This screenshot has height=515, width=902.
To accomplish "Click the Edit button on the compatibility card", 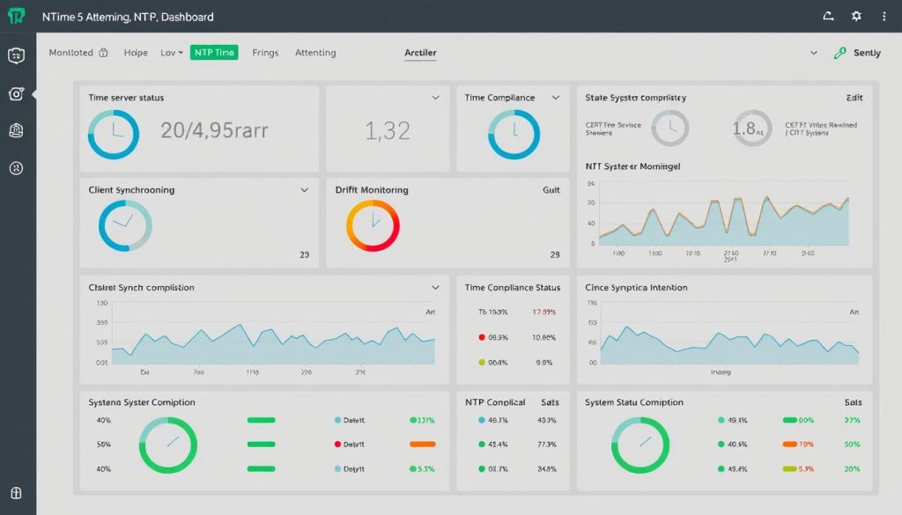I will 854,97.
